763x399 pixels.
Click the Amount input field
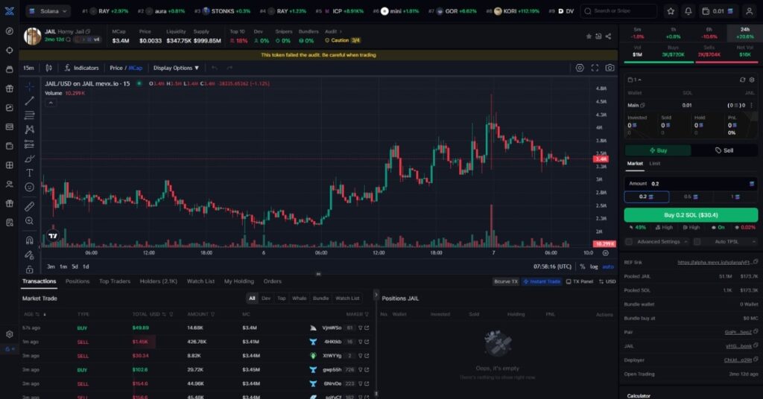pos(691,184)
